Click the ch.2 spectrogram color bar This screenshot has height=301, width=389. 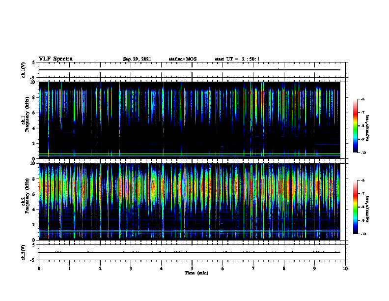tap(356, 207)
